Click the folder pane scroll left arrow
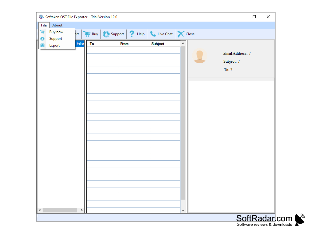 point(40,210)
